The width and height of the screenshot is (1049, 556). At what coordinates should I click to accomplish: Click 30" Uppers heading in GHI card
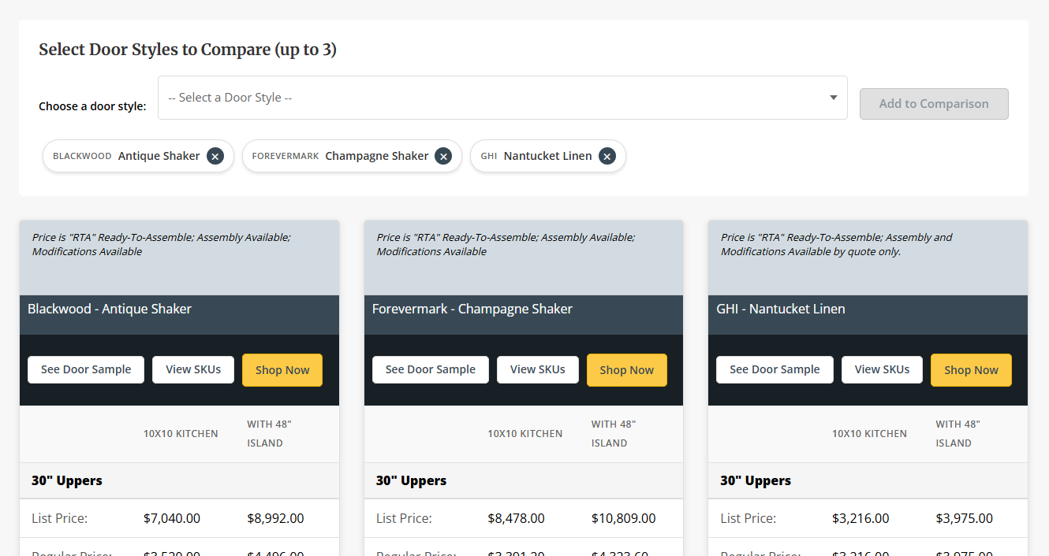click(756, 480)
